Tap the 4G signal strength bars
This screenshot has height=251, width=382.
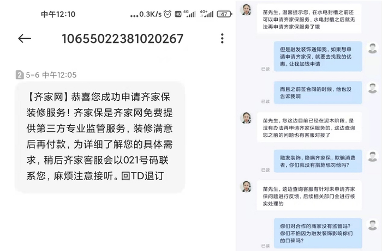(x=190, y=14)
